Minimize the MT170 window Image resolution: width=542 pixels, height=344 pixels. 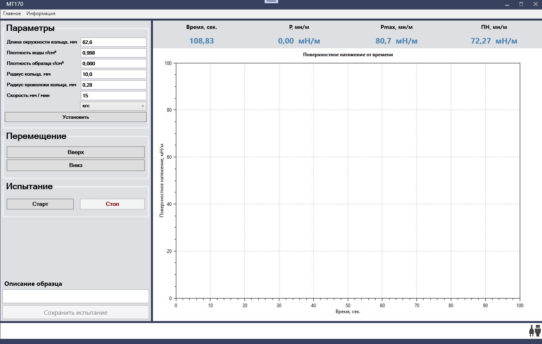pyautogui.click(x=507, y=4)
